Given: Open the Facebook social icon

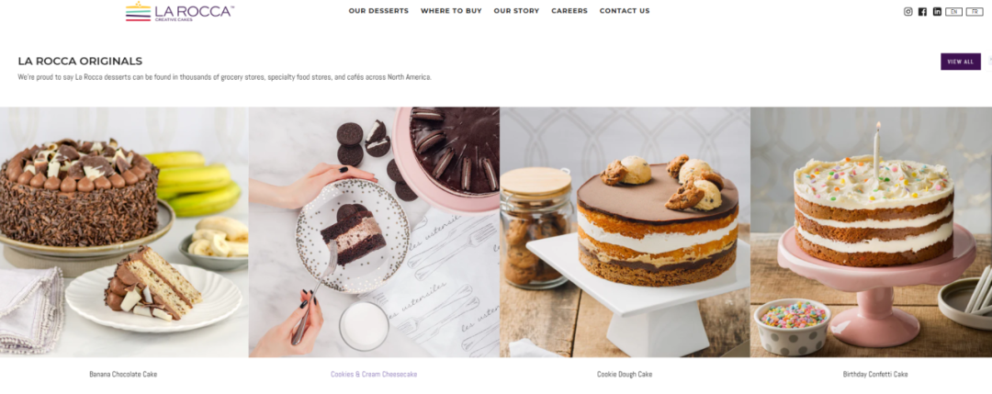Looking at the screenshot, I should click(x=922, y=11).
